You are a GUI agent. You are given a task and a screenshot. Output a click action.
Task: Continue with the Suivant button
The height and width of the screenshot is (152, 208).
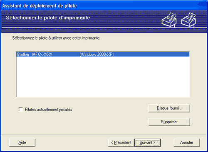click(147, 142)
